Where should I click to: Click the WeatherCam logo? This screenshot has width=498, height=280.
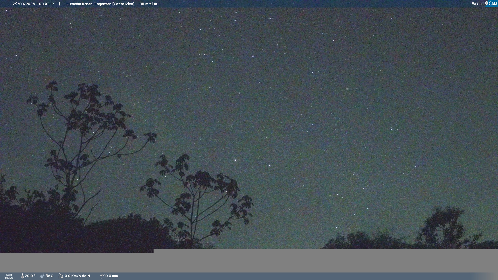[x=484, y=4]
